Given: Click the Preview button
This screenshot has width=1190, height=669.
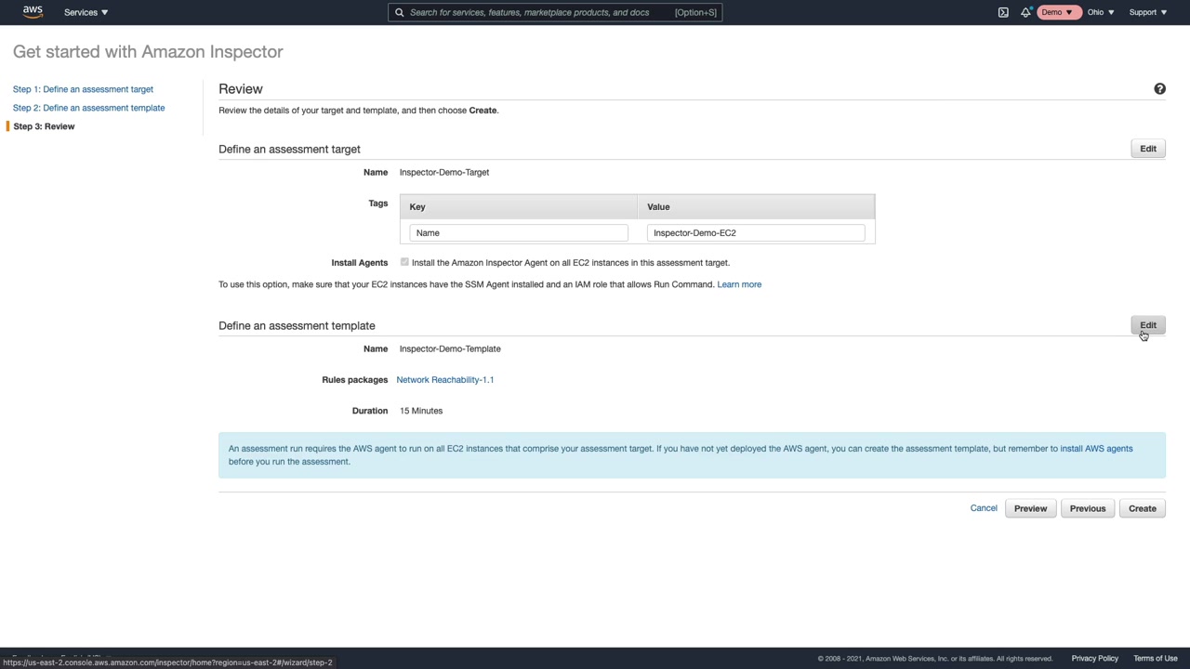Looking at the screenshot, I should point(1030,508).
